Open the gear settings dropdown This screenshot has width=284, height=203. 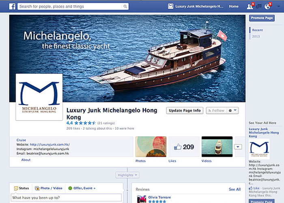tap(233, 110)
